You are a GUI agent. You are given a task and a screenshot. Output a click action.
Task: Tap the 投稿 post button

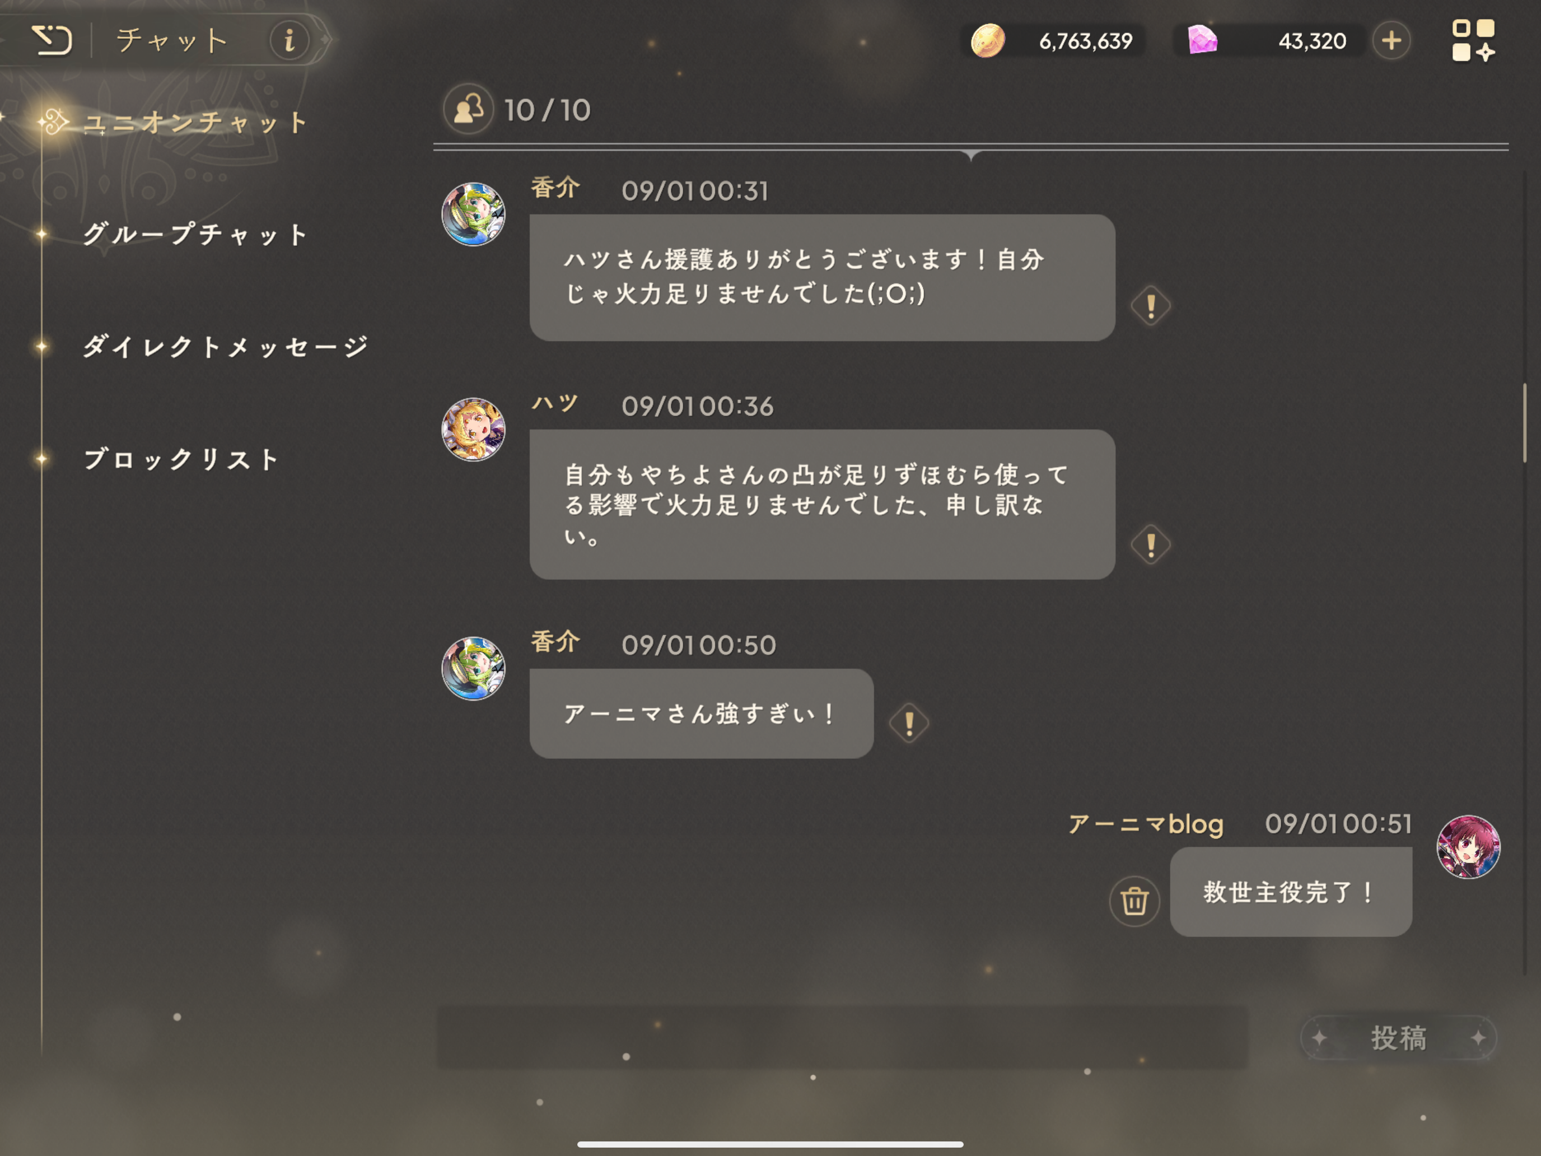pyautogui.click(x=1398, y=1037)
